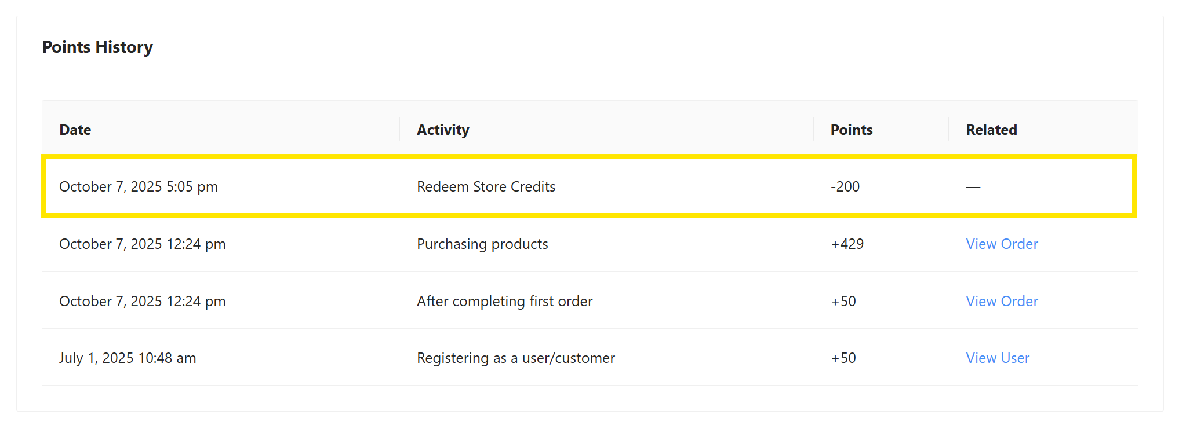Click the Related column header

coord(991,130)
